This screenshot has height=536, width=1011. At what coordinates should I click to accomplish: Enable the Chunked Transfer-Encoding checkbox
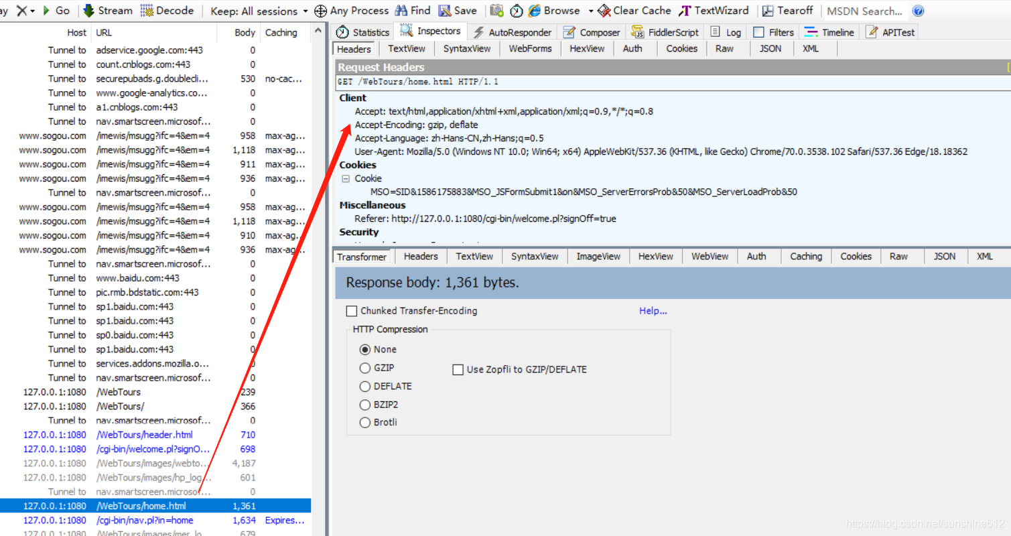click(352, 311)
